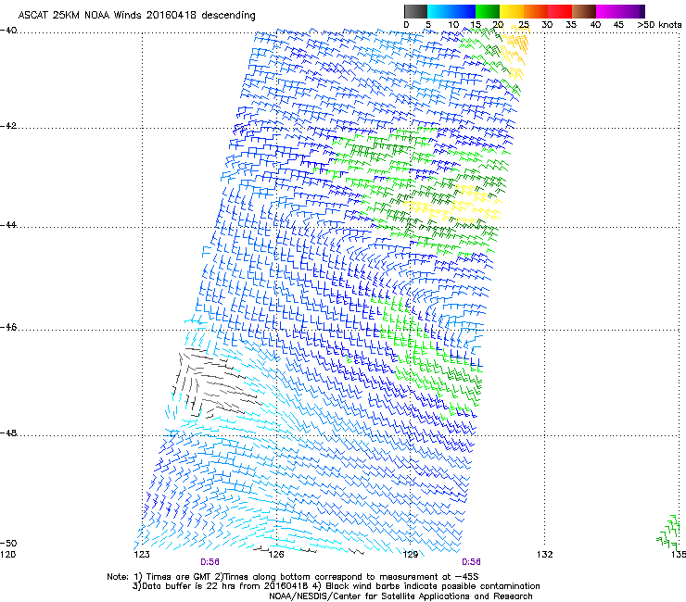Pick the brown 35–40 knots color segment
This screenshot has height=602, width=686.
click(584, 11)
